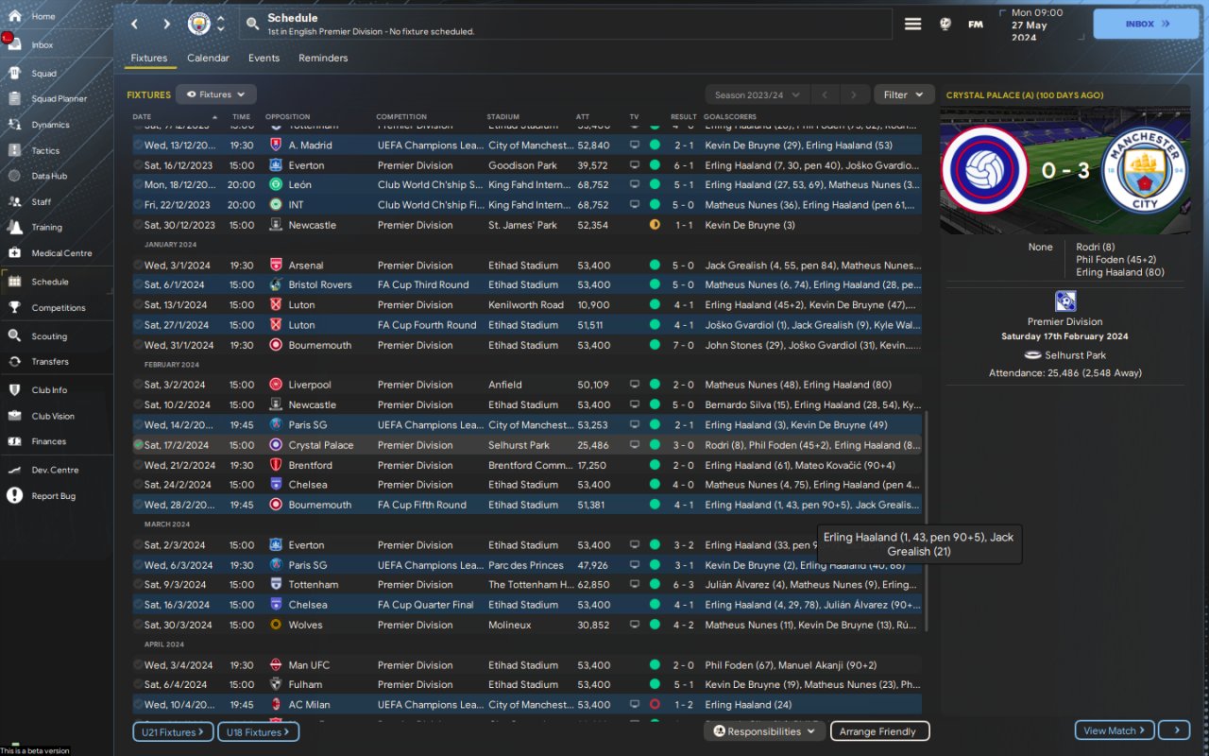Image resolution: width=1209 pixels, height=756 pixels.
Task: Click the Selhurst Park link in match panel
Action: (1074, 355)
